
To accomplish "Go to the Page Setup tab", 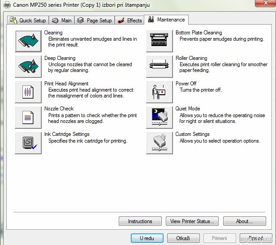I will pyautogui.click(x=95, y=21).
